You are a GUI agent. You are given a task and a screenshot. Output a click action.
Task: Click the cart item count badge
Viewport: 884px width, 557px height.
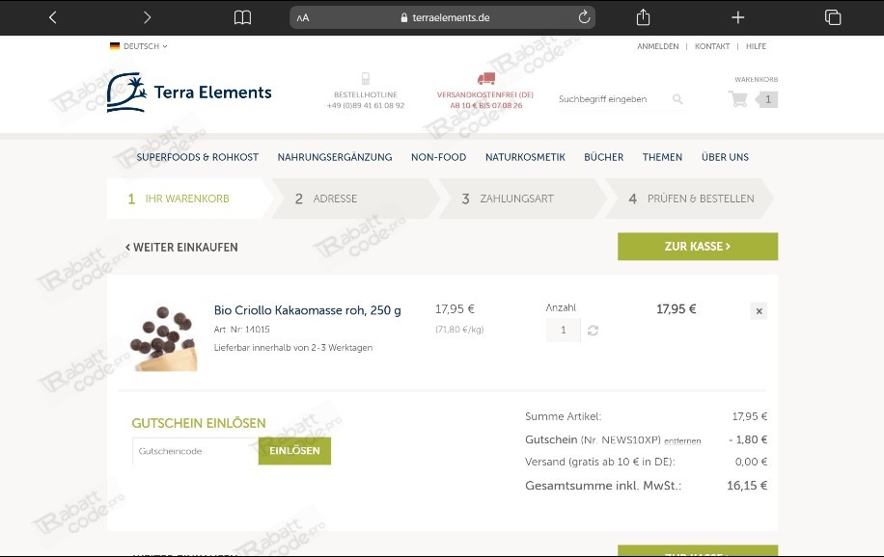pyautogui.click(x=766, y=99)
